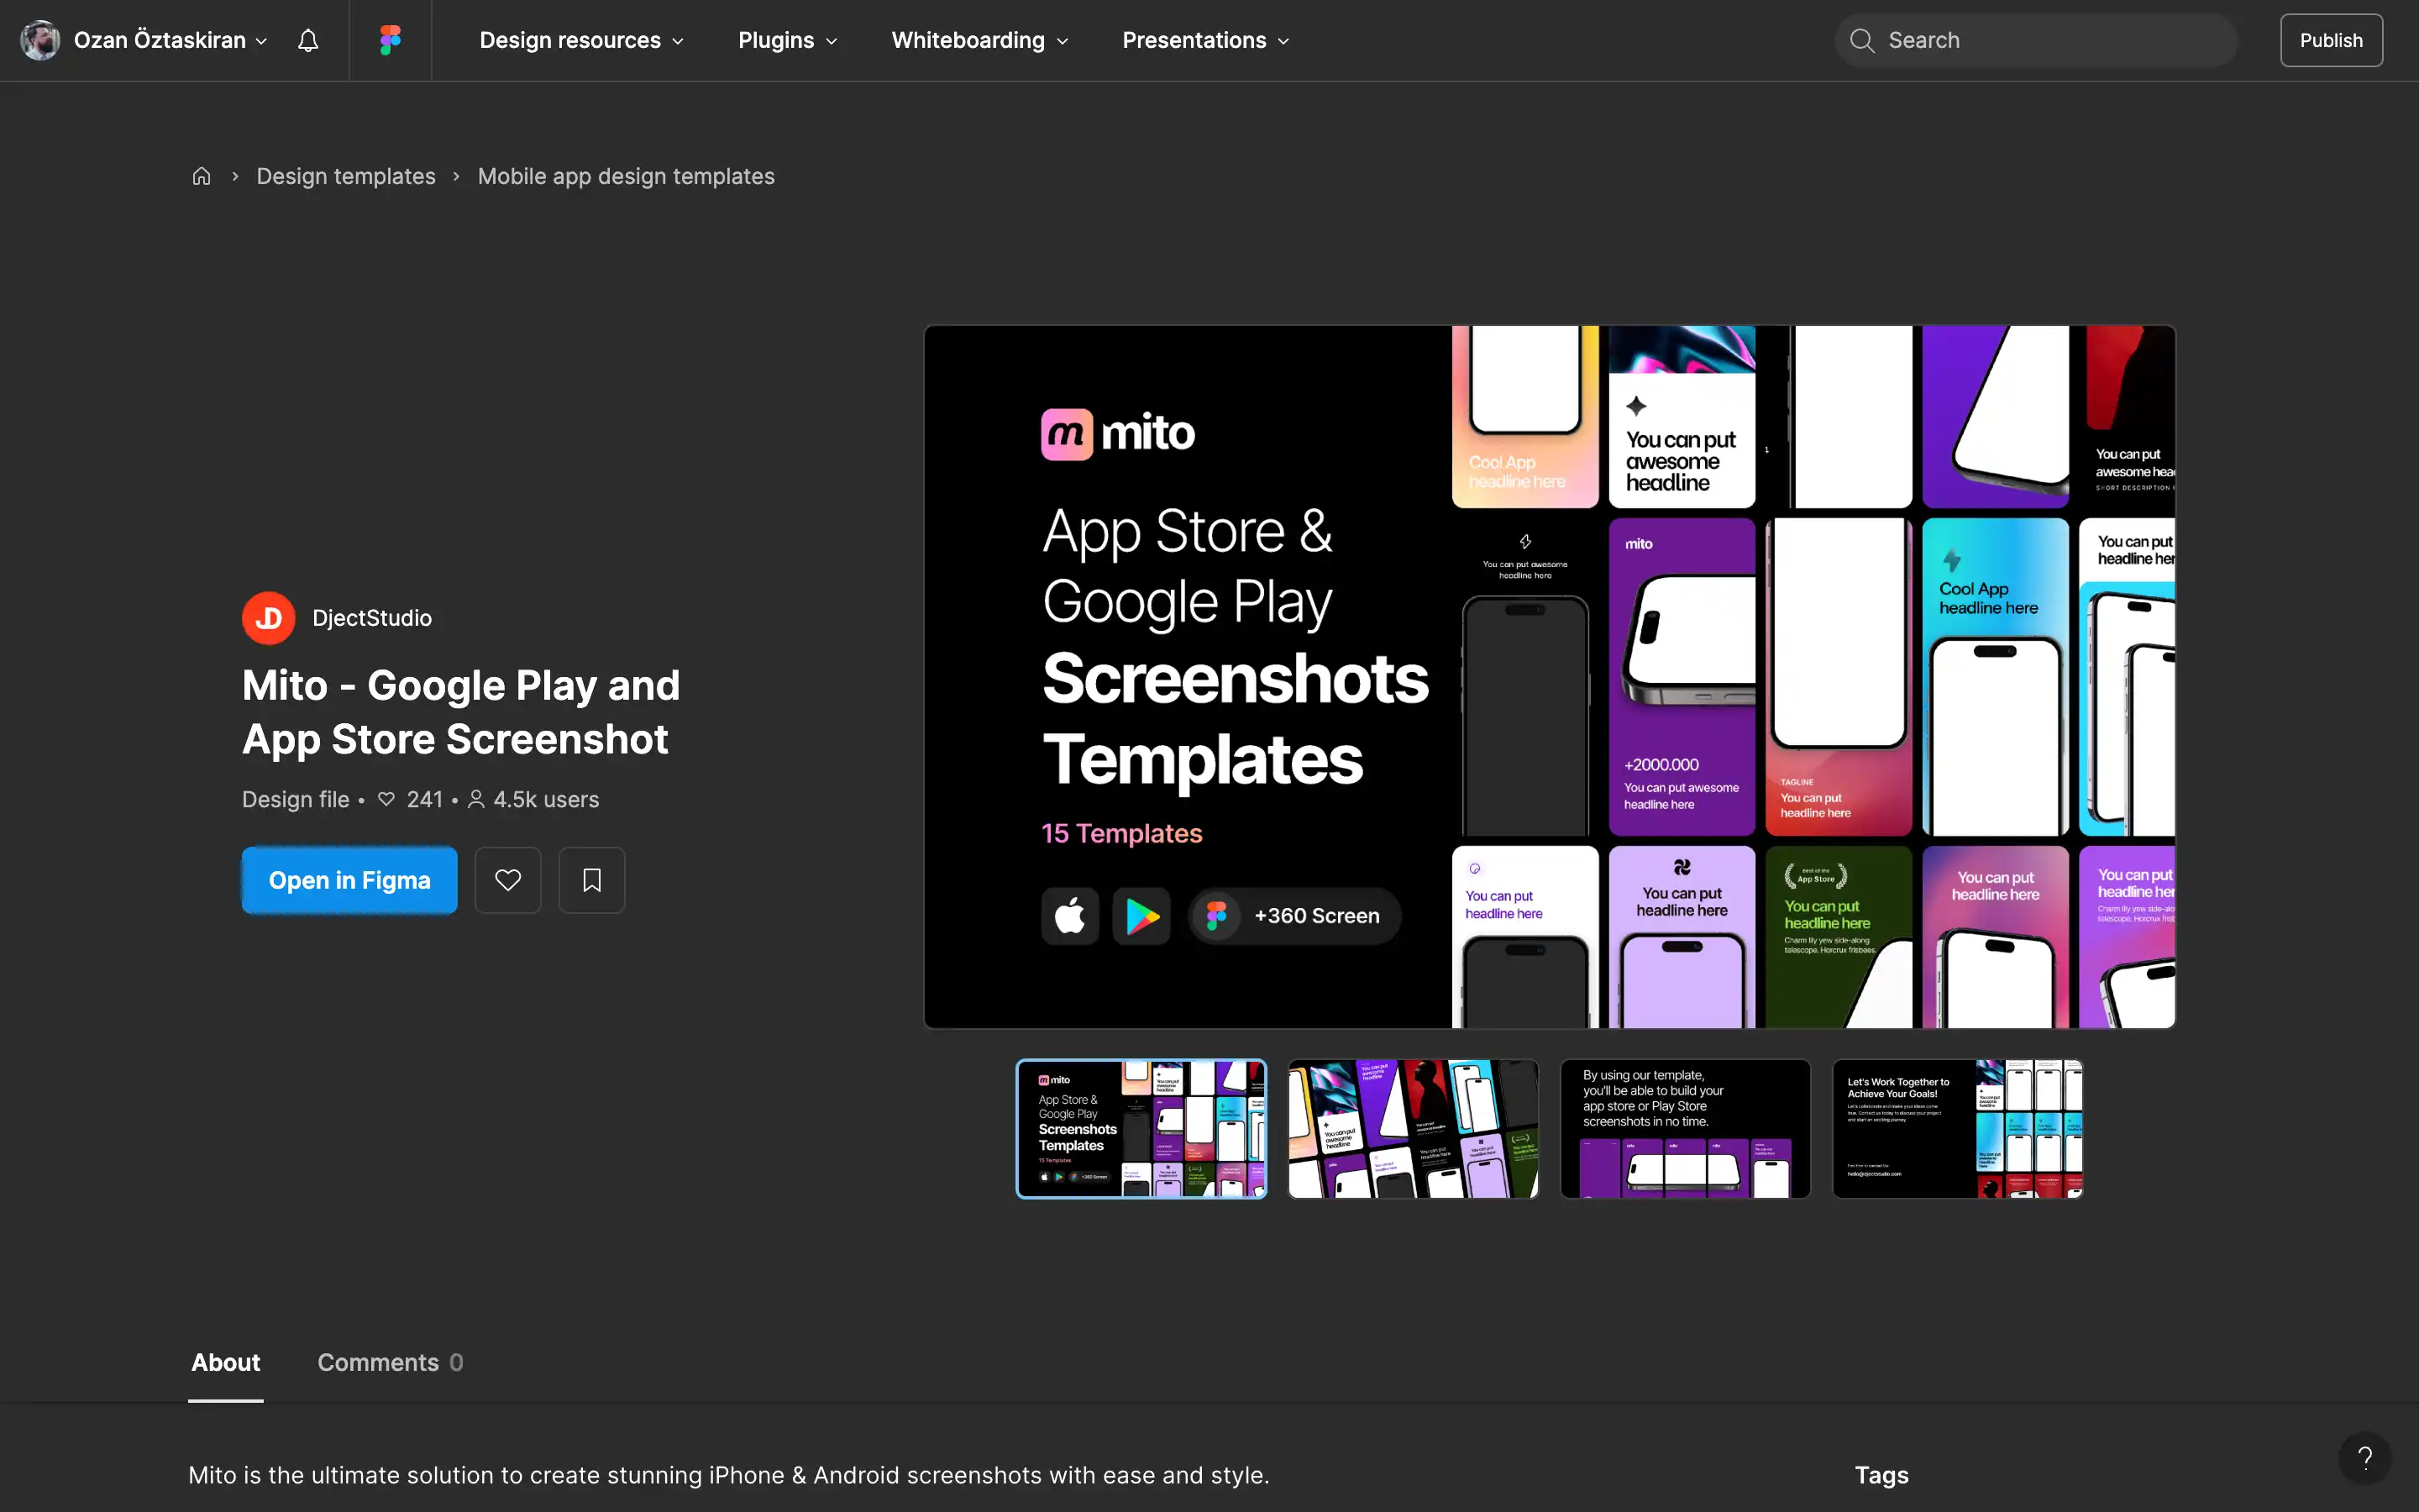Open Mobile app design templates breadcrumb
Viewport: 2419px width, 1512px height.
(x=626, y=176)
